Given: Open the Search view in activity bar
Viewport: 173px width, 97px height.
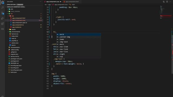Looking at the screenshot, I should click(2, 8).
